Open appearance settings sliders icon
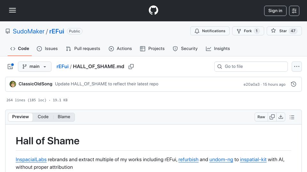The width and height of the screenshot is (307, 172). point(294,11)
